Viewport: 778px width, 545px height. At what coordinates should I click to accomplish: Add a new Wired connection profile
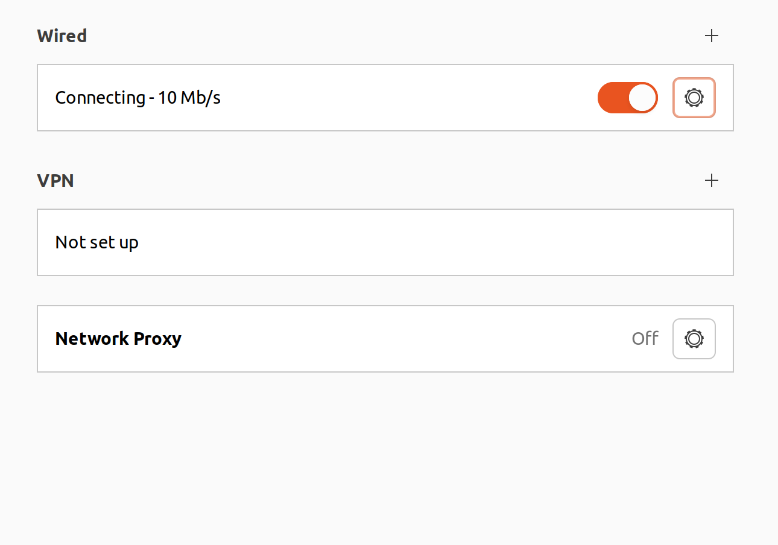coord(712,36)
